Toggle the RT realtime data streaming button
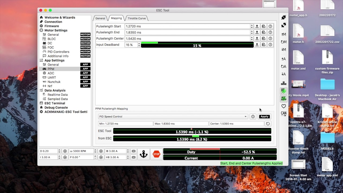The height and width of the screenshot is (193, 343). (284, 91)
